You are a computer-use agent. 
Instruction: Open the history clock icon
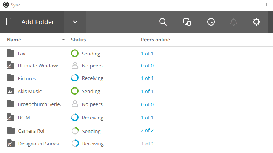pos(211,22)
